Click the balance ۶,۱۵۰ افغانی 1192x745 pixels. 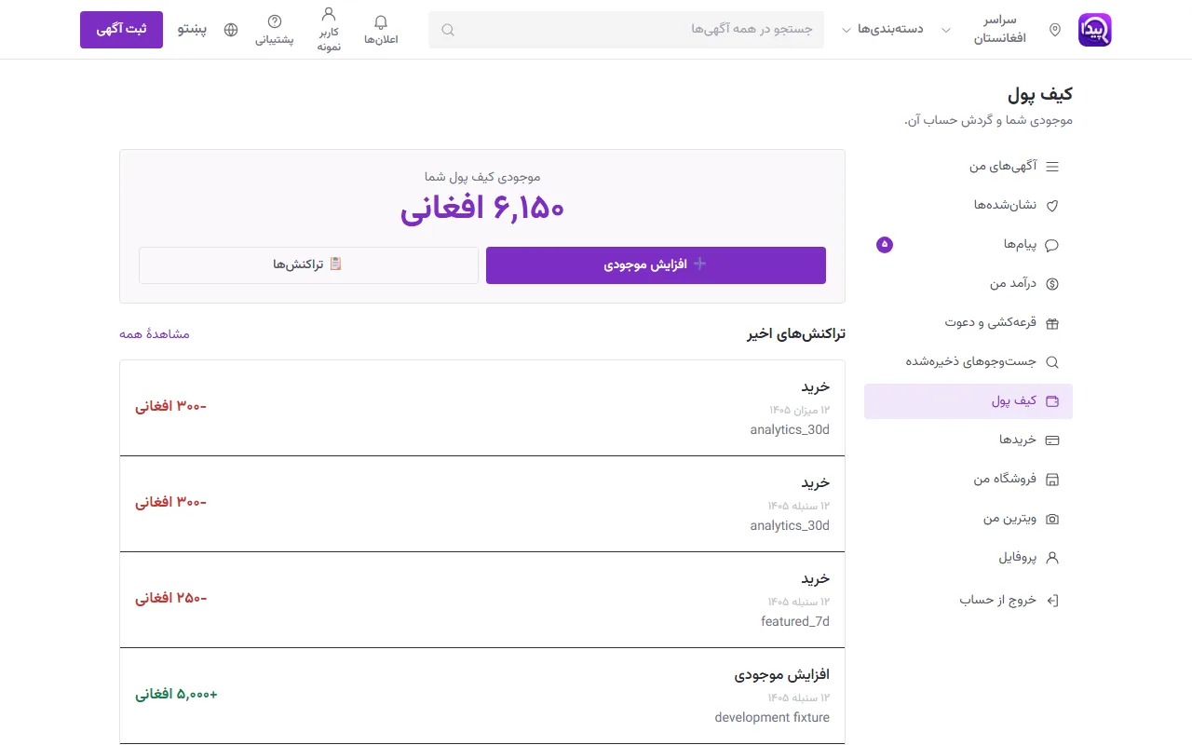(482, 209)
